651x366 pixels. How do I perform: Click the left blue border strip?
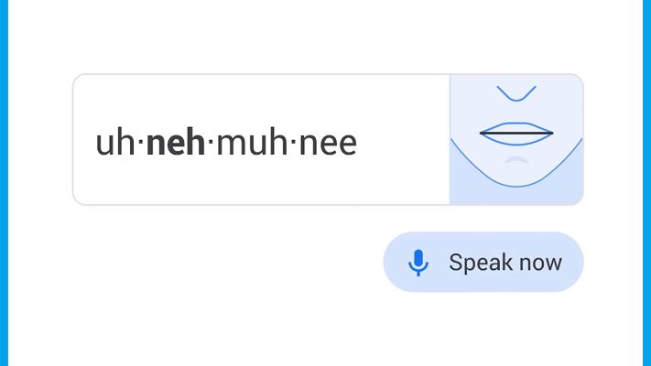(3, 183)
